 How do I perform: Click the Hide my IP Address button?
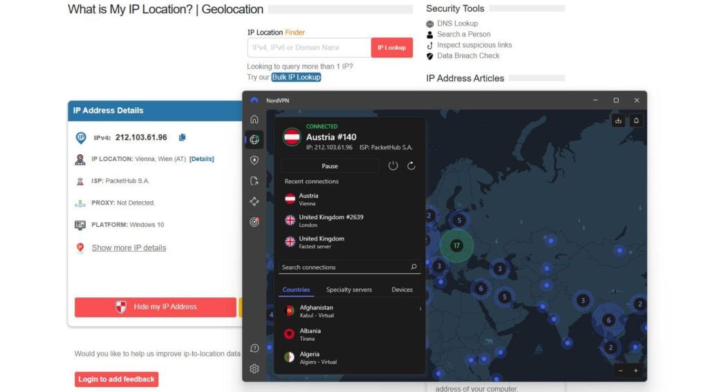point(156,307)
